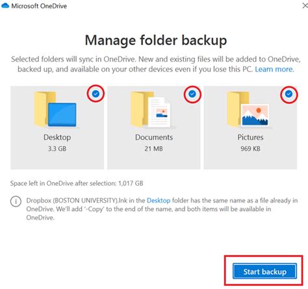Uncheck the Desktop folder backup checkmark
Viewport: 308px width, 289px height.
tap(96, 94)
